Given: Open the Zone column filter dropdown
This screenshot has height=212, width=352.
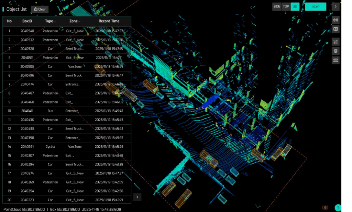Looking at the screenshot, I should click(79, 22).
